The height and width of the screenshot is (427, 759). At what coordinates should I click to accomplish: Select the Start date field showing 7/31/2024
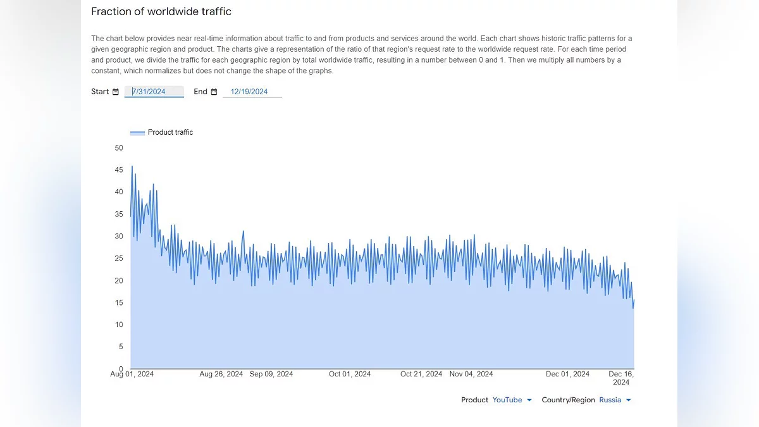click(154, 92)
